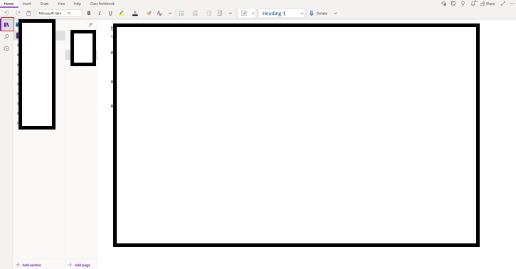Increase the paragraph indent

pos(219,13)
